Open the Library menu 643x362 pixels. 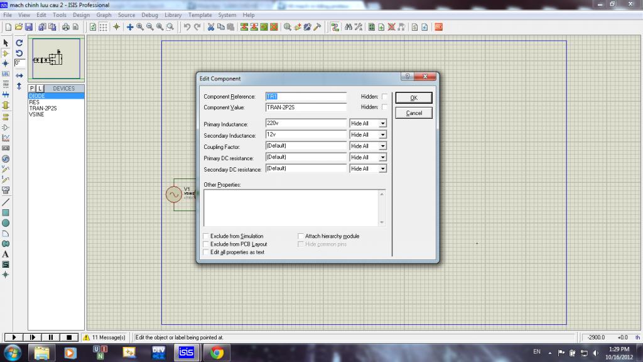click(x=173, y=15)
